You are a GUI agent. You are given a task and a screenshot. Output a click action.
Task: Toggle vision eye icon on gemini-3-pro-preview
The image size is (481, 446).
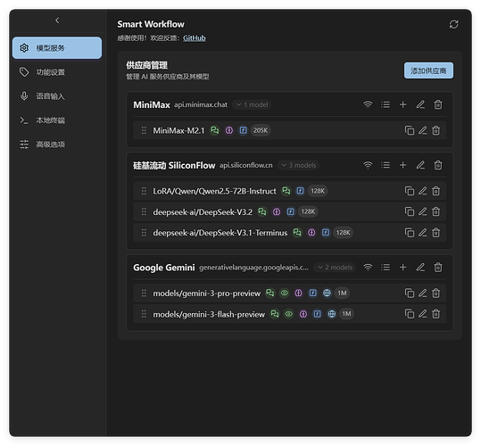click(x=285, y=293)
